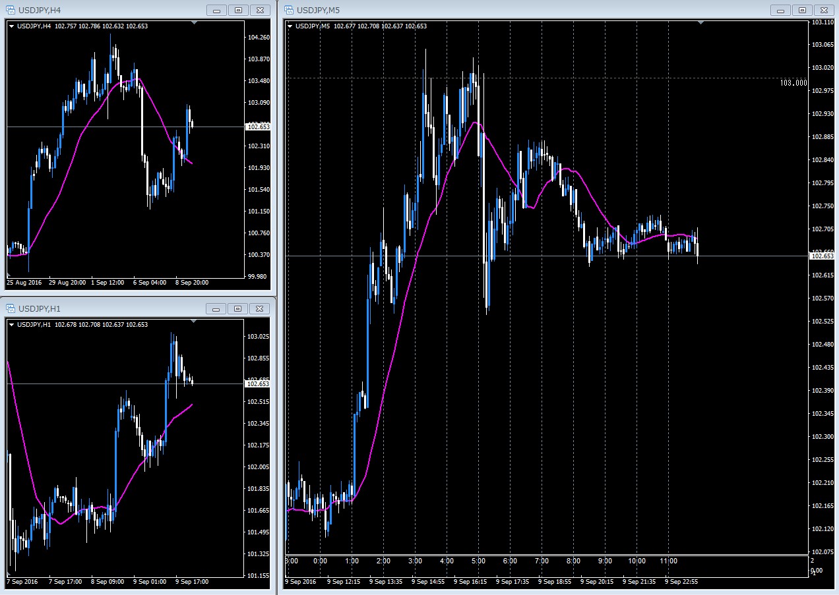Close the USDJPY,H4 chart window
Image resolution: width=839 pixels, height=595 pixels.
point(261,10)
